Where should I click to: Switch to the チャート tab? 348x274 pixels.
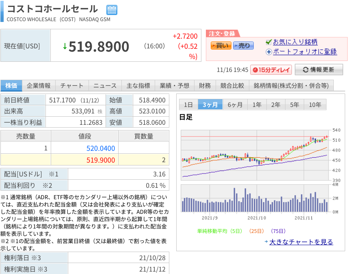(72, 85)
